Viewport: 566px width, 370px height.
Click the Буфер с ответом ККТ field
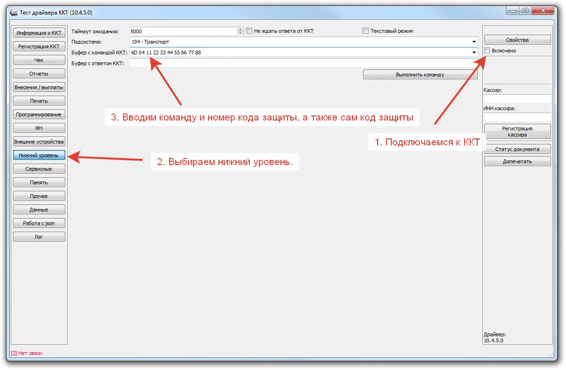coord(303,63)
